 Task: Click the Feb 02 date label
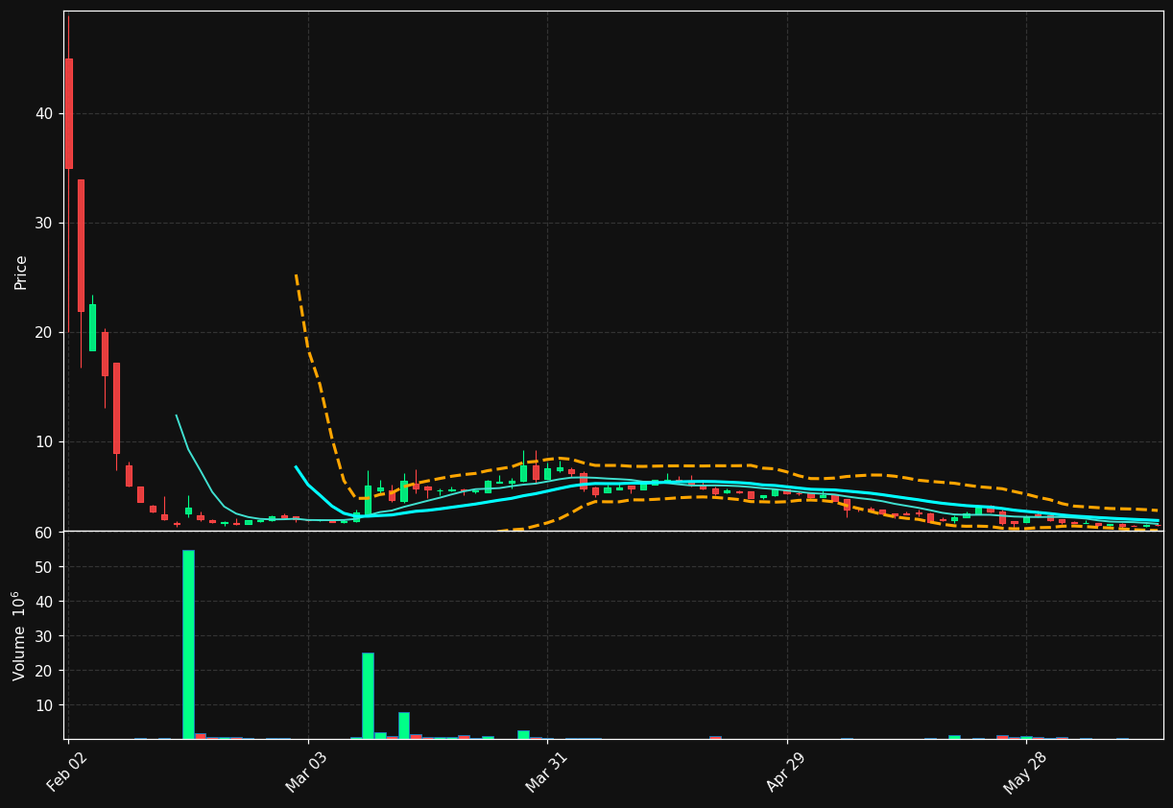coord(66,772)
